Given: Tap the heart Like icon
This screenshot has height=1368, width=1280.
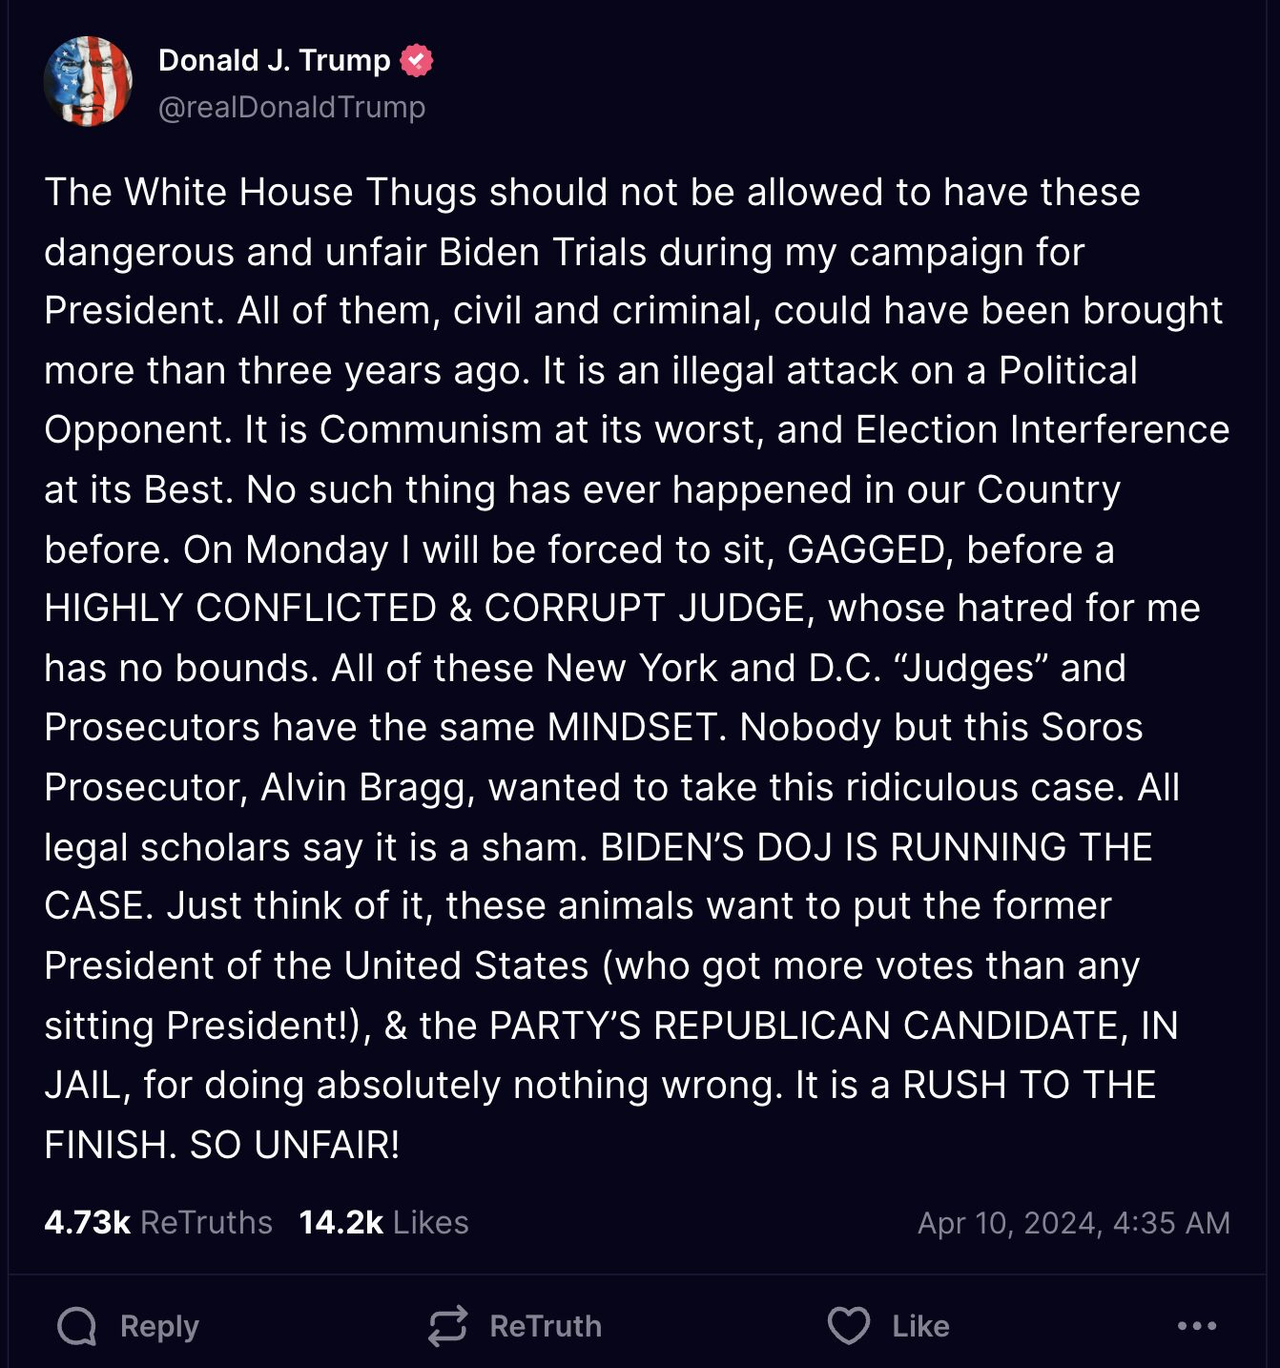Looking at the screenshot, I should [849, 1326].
